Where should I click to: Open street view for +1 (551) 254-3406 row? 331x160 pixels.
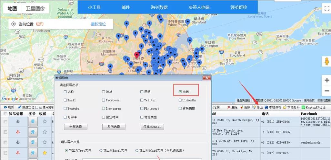tap(33, 121)
